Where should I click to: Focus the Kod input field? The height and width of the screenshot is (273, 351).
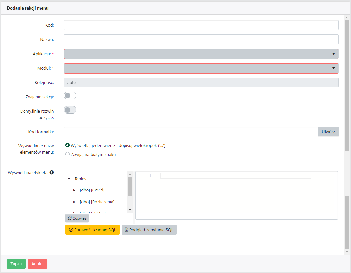coord(201,25)
